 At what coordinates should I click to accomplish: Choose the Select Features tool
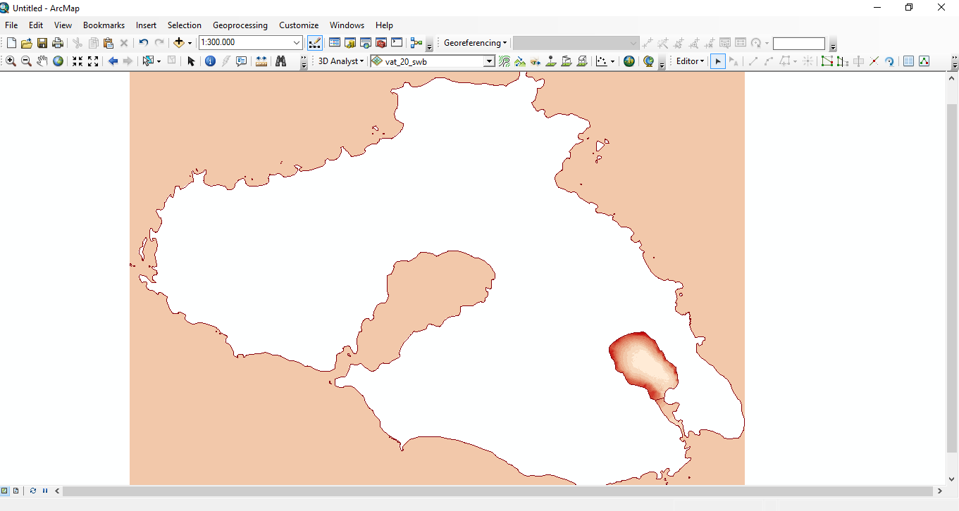tap(148, 61)
